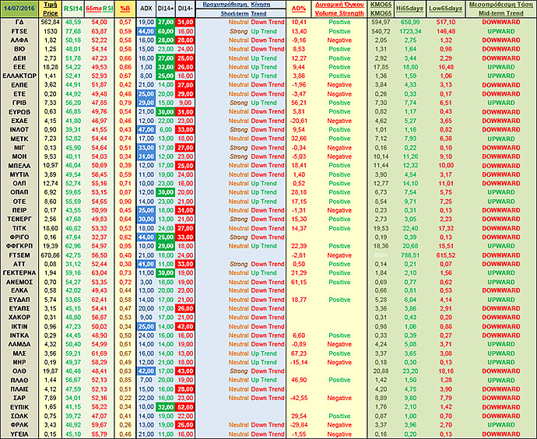Viewport: 537px width, 439px height.
Task: Select the RSI14 column header
Action: (x=73, y=9)
